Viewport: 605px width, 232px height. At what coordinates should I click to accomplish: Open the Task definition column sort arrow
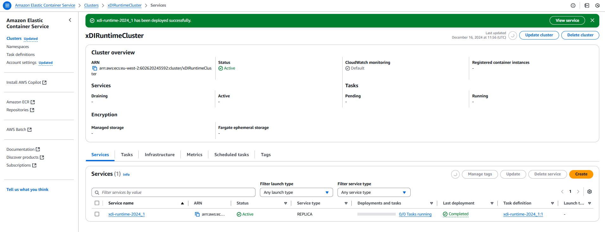pos(552,203)
